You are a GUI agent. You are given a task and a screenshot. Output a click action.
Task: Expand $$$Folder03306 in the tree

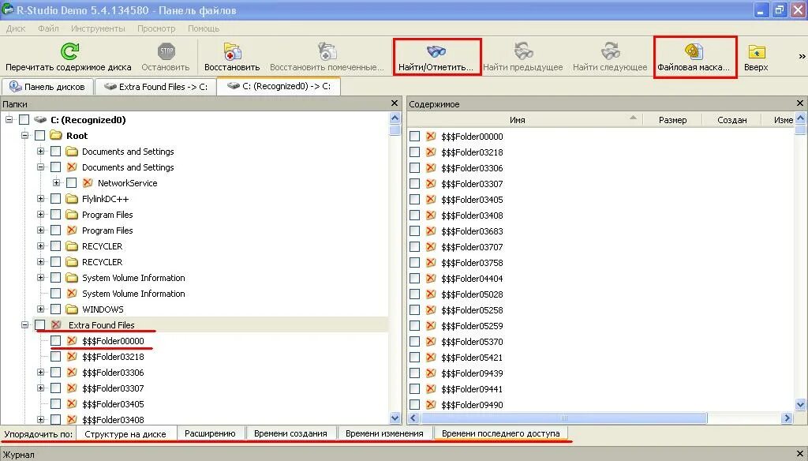pos(41,373)
